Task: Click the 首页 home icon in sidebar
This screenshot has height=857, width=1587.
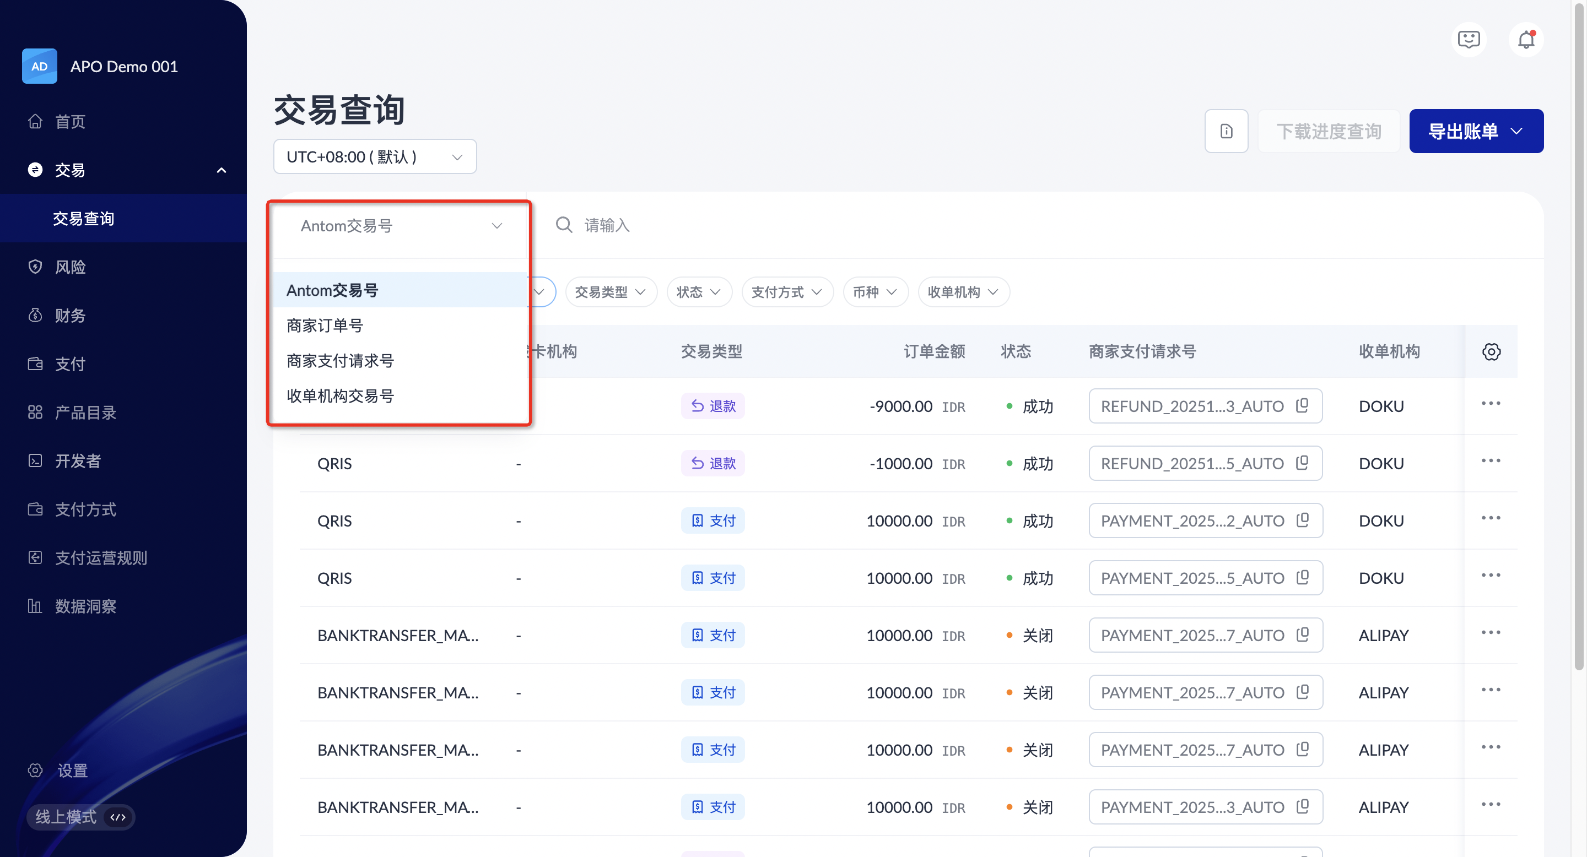Action: tap(35, 121)
